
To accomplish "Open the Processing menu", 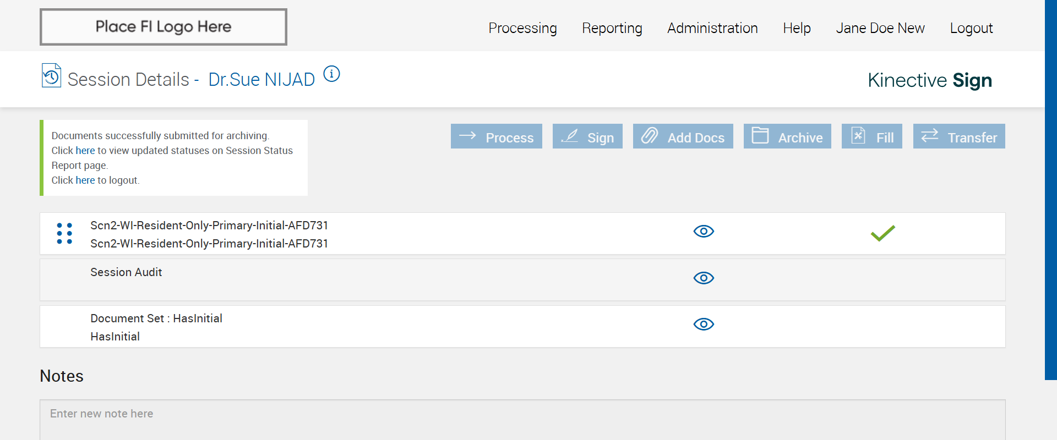I will click(x=522, y=28).
